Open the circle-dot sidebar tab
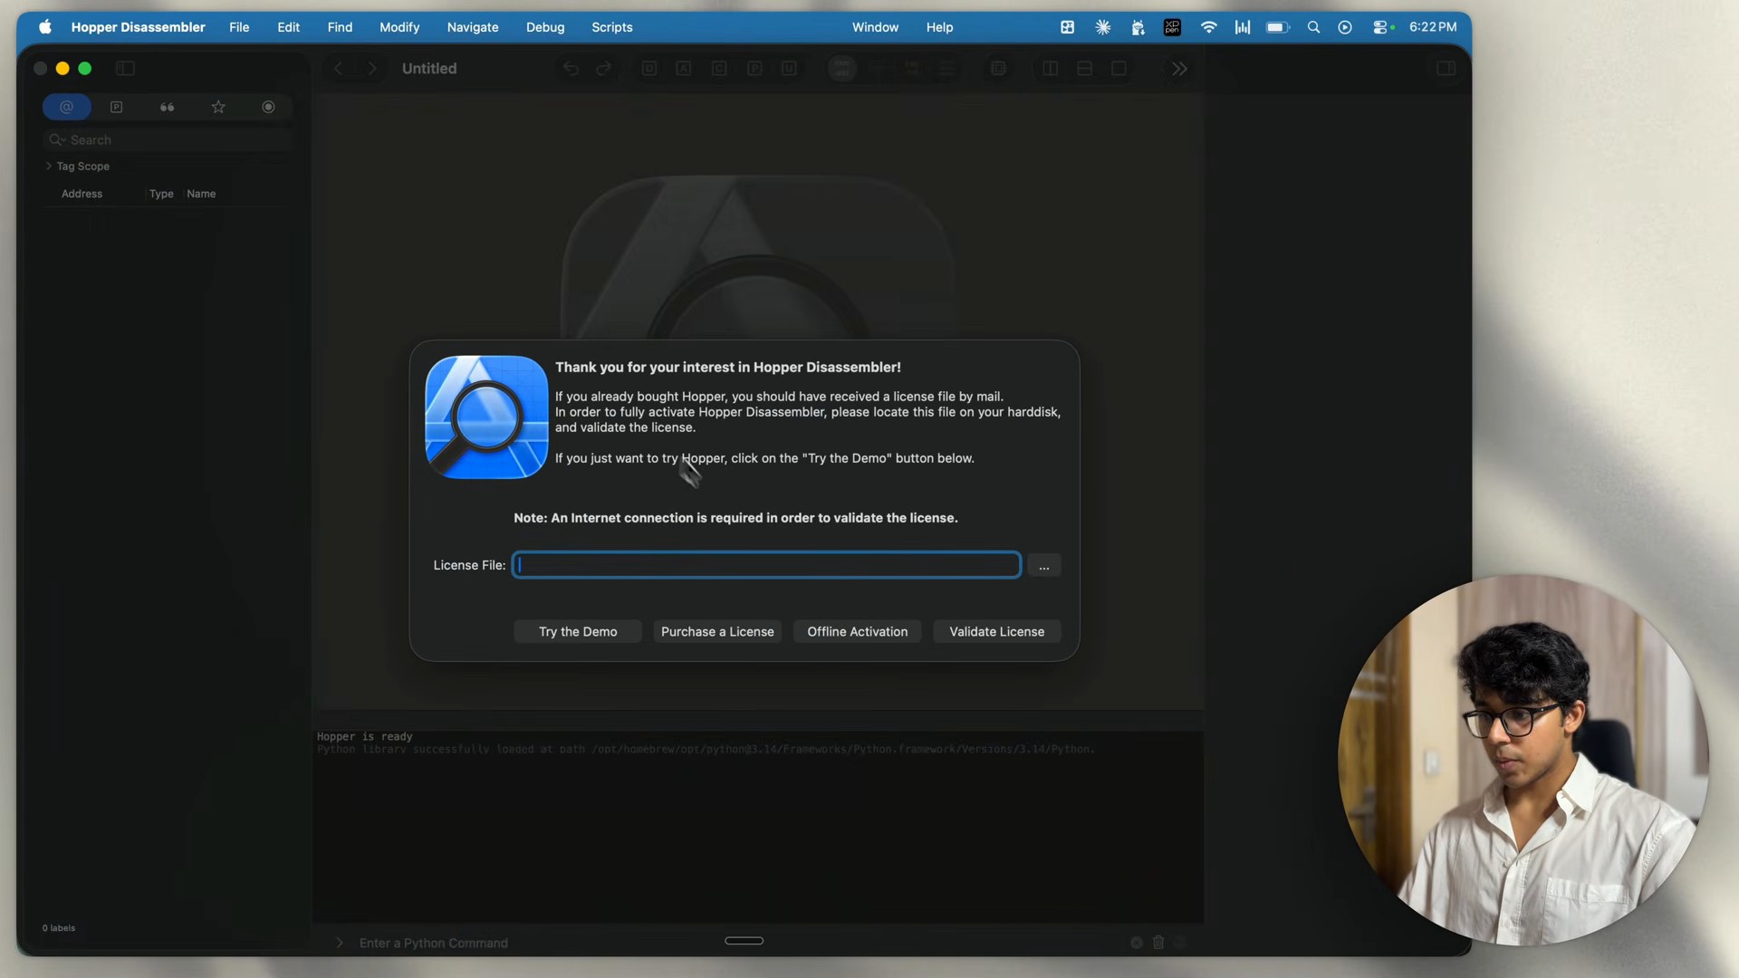The width and height of the screenshot is (1739, 978). click(269, 107)
